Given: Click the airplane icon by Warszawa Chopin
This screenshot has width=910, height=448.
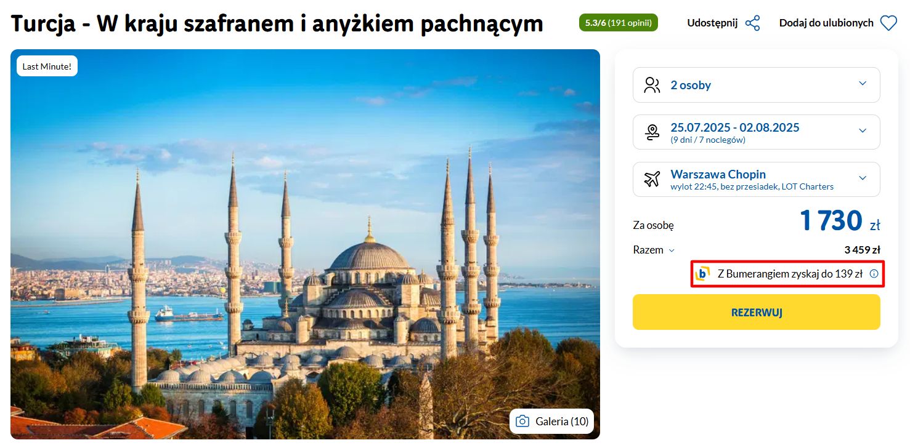Looking at the screenshot, I should [652, 179].
